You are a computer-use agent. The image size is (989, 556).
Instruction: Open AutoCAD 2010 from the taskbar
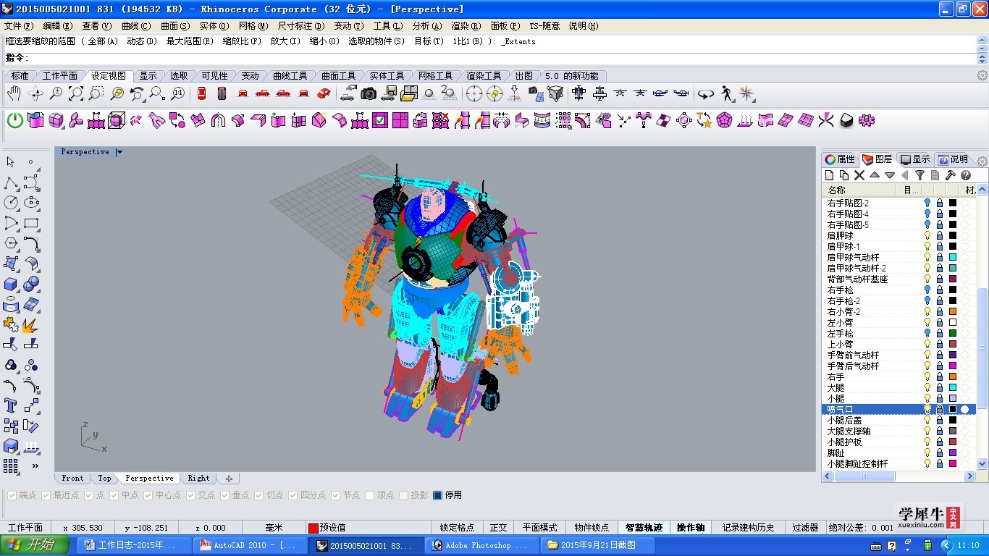(248, 545)
